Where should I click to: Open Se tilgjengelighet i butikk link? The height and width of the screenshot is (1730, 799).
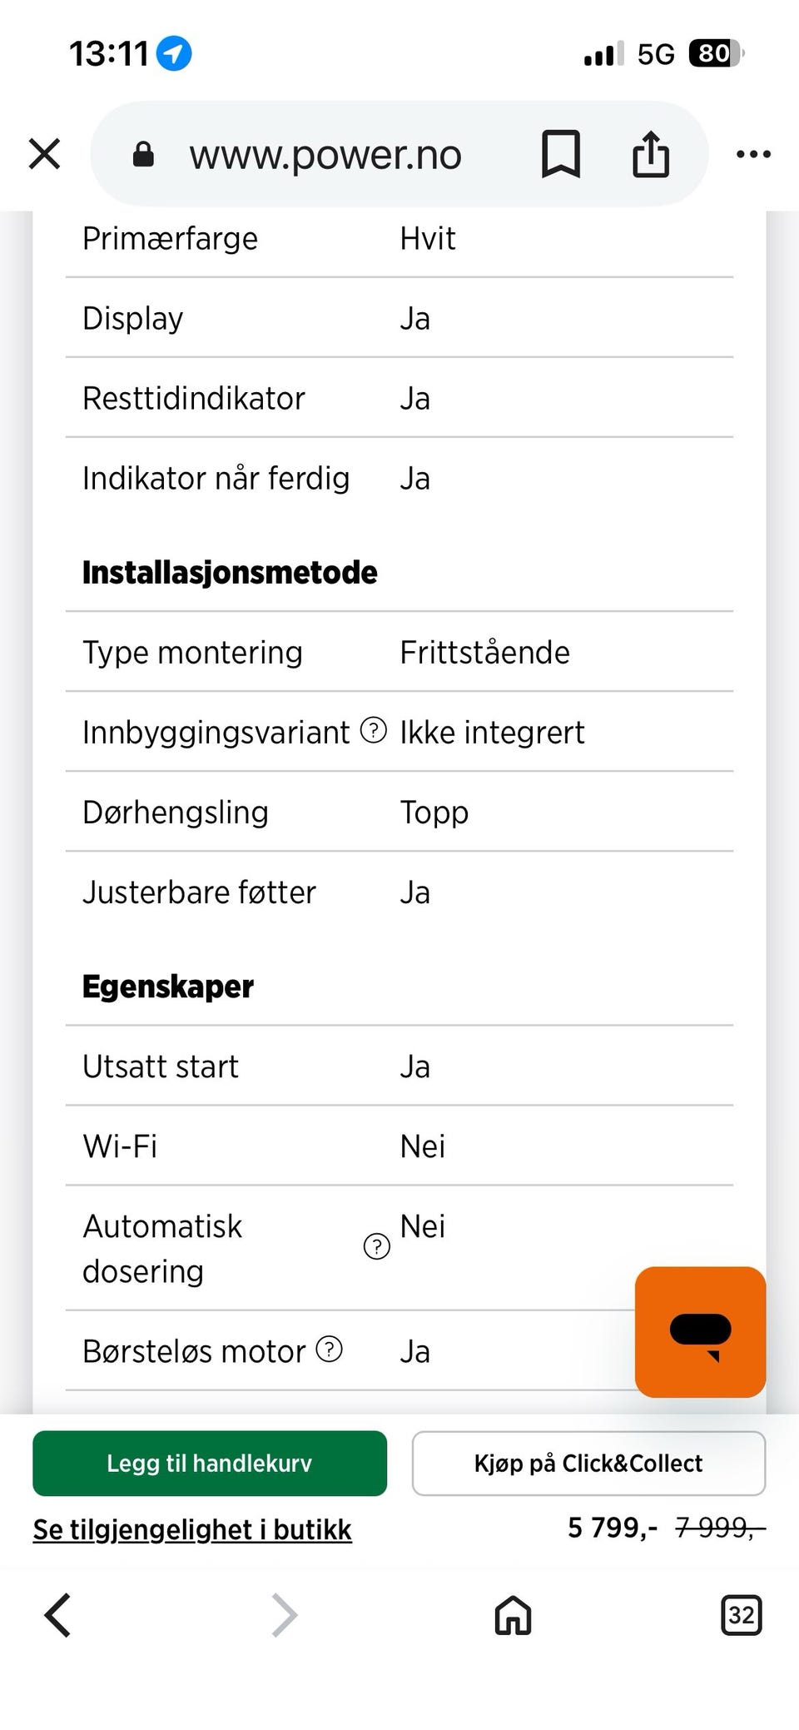192,1529
